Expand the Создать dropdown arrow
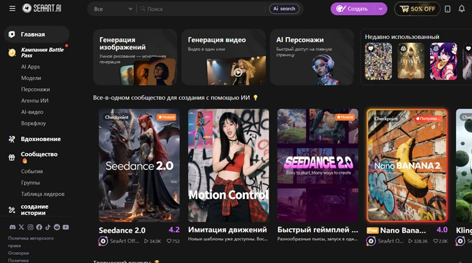Viewport: 472px width, 263px height. pyautogui.click(x=381, y=9)
